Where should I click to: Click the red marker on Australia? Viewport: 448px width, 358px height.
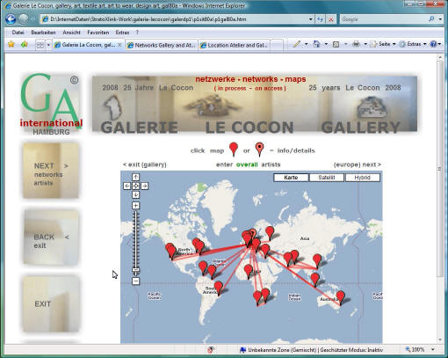(x=340, y=297)
